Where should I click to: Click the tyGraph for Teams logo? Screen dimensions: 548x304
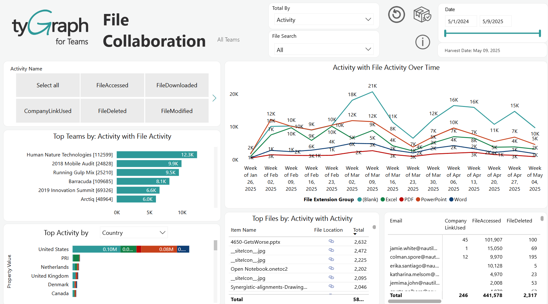click(50, 27)
